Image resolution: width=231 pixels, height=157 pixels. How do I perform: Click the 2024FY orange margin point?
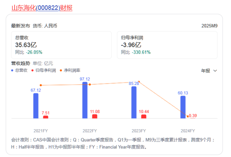188,117
